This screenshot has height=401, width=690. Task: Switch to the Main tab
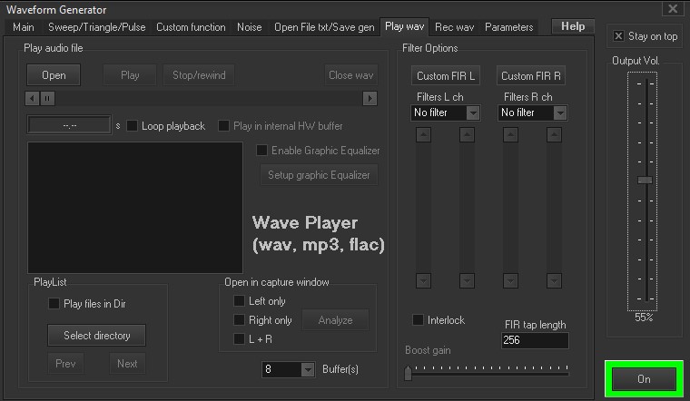(24, 27)
